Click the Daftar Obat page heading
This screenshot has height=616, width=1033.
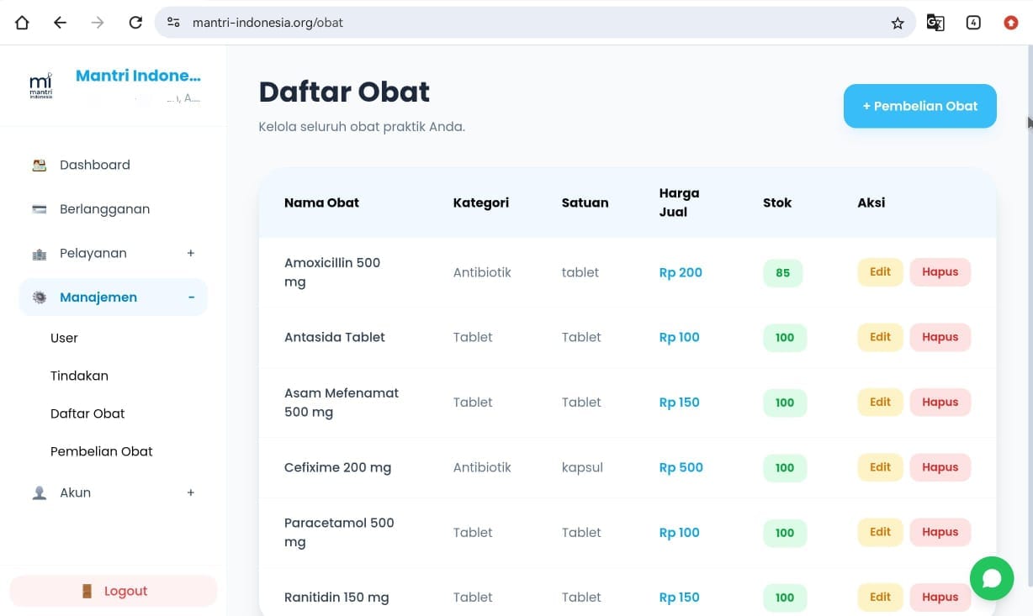pyautogui.click(x=344, y=92)
